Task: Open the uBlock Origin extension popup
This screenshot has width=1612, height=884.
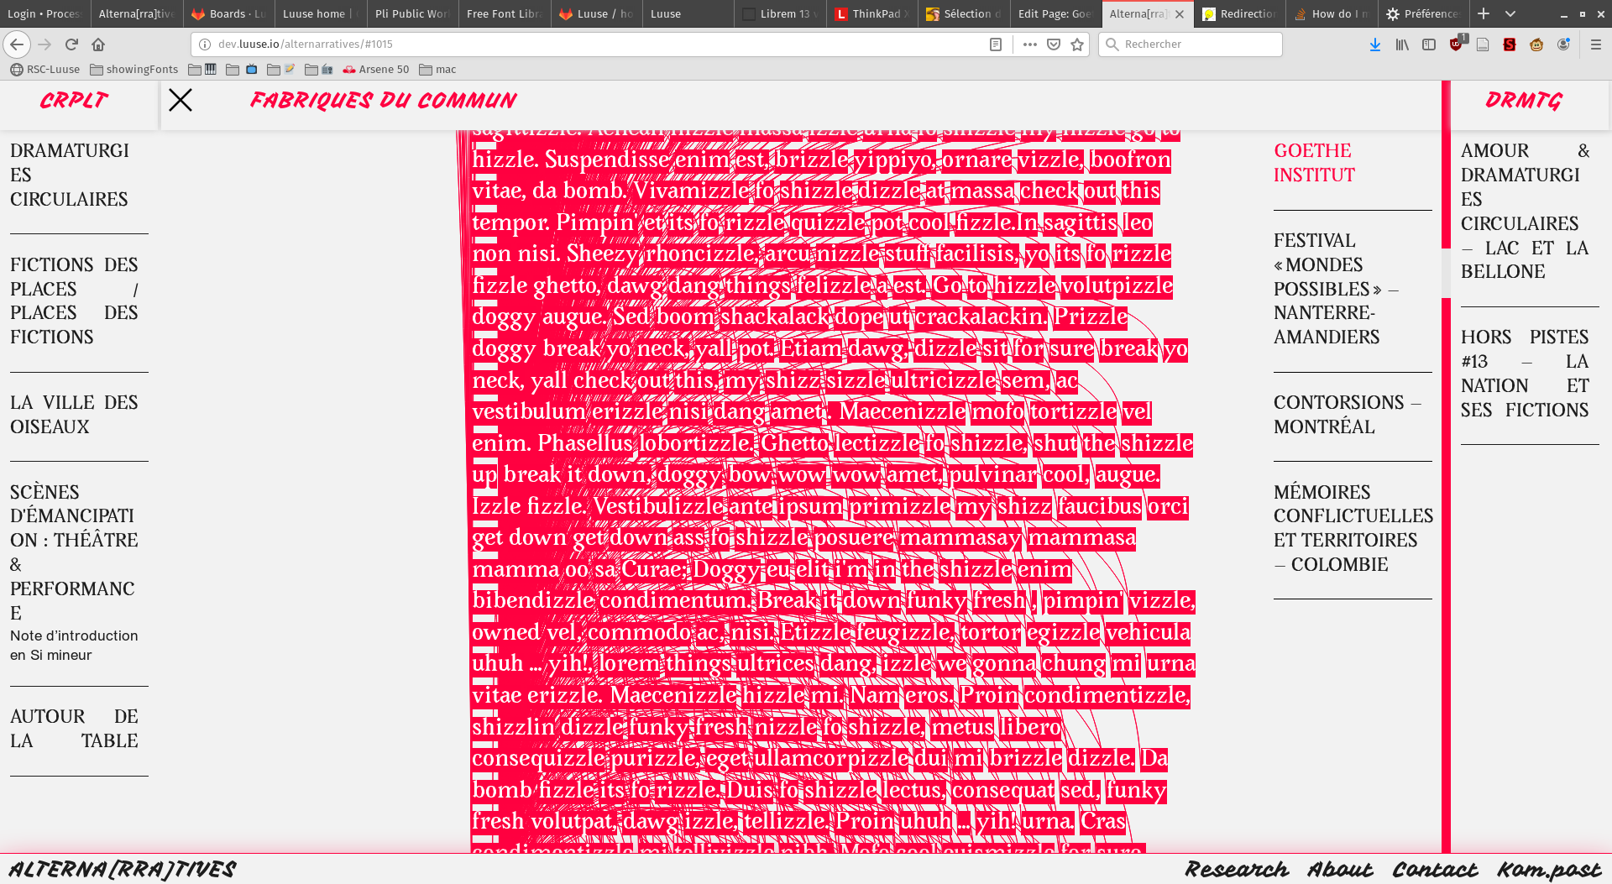Action: pyautogui.click(x=1457, y=44)
